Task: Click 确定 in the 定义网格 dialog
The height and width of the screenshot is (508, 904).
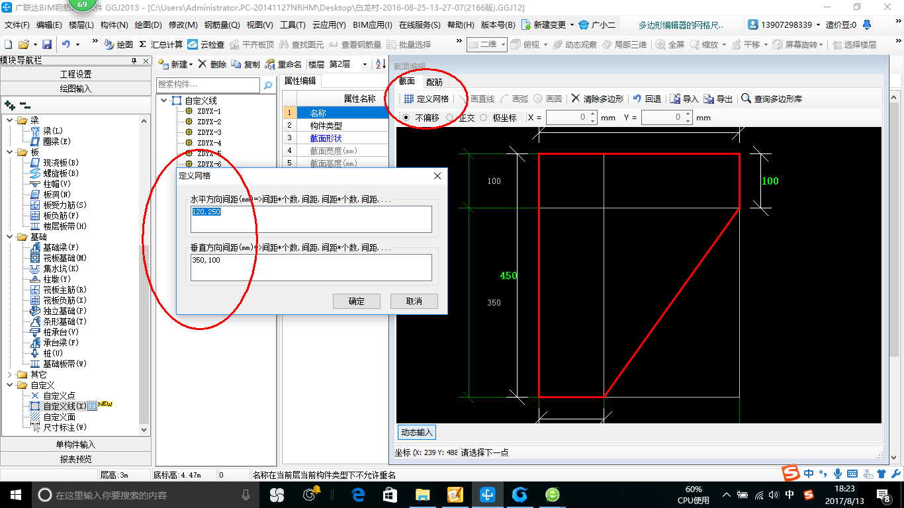Action: click(x=356, y=301)
